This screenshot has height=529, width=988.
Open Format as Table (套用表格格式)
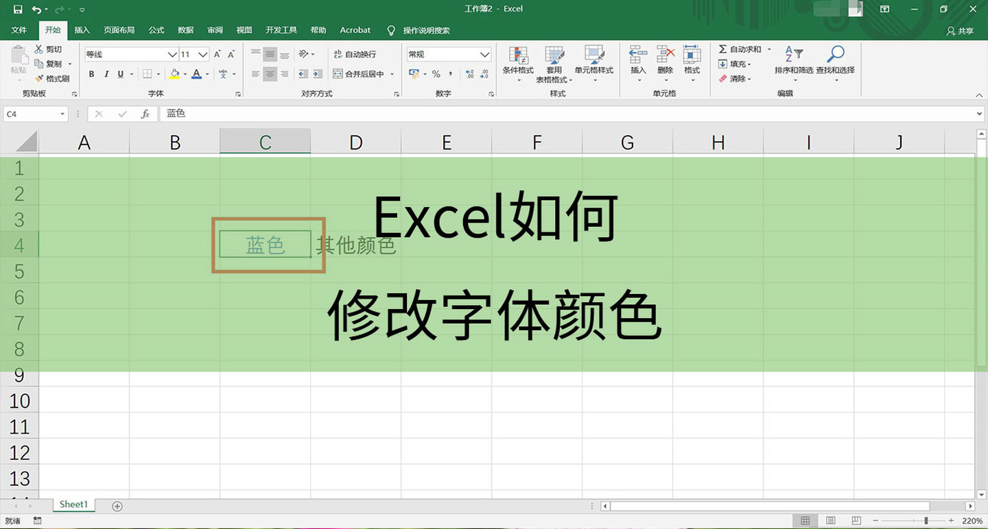[554, 64]
